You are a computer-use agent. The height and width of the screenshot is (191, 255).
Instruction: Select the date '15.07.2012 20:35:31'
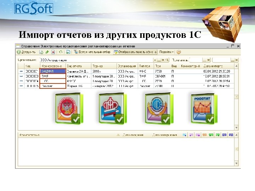(x=217, y=76)
